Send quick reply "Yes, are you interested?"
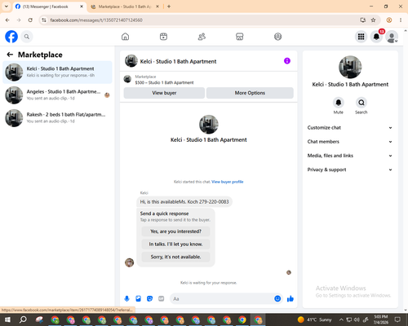Viewport: 408px width, 326px height. tap(175, 231)
